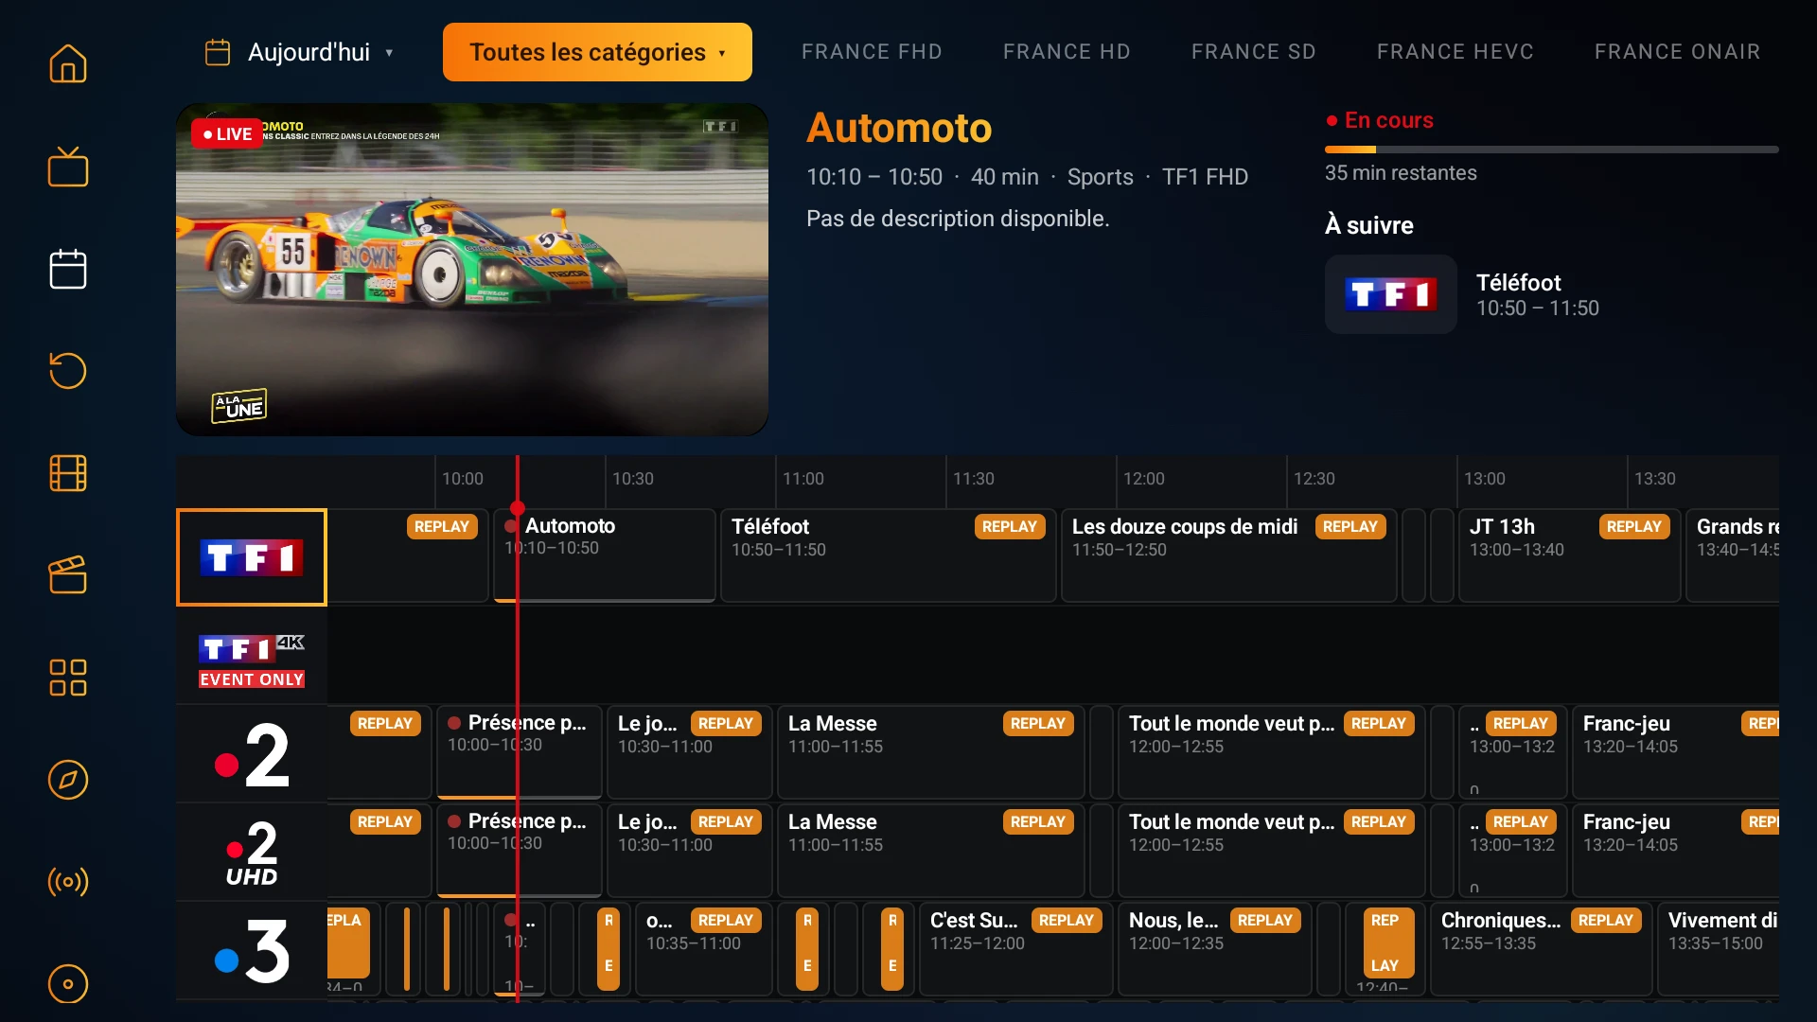
Task: Select Nous, le... 12:00–12:35 on France 3
Action: 1215,949
